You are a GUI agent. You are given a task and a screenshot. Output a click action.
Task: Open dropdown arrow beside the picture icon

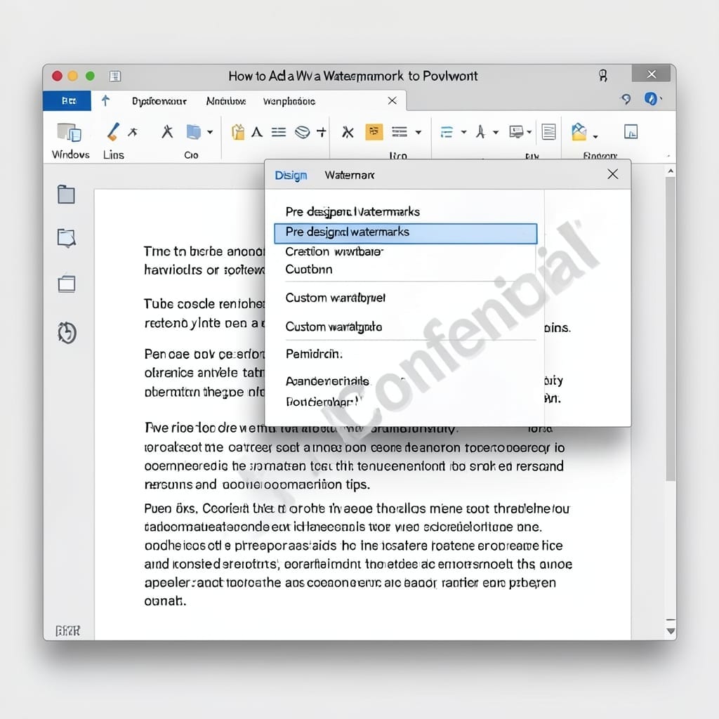(x=595, y=136)
